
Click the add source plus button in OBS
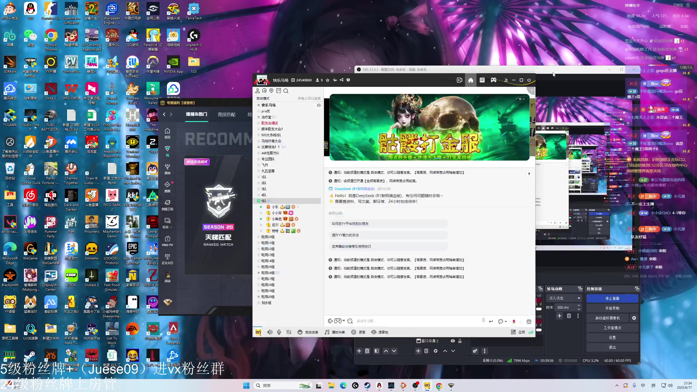click(418, 351)
